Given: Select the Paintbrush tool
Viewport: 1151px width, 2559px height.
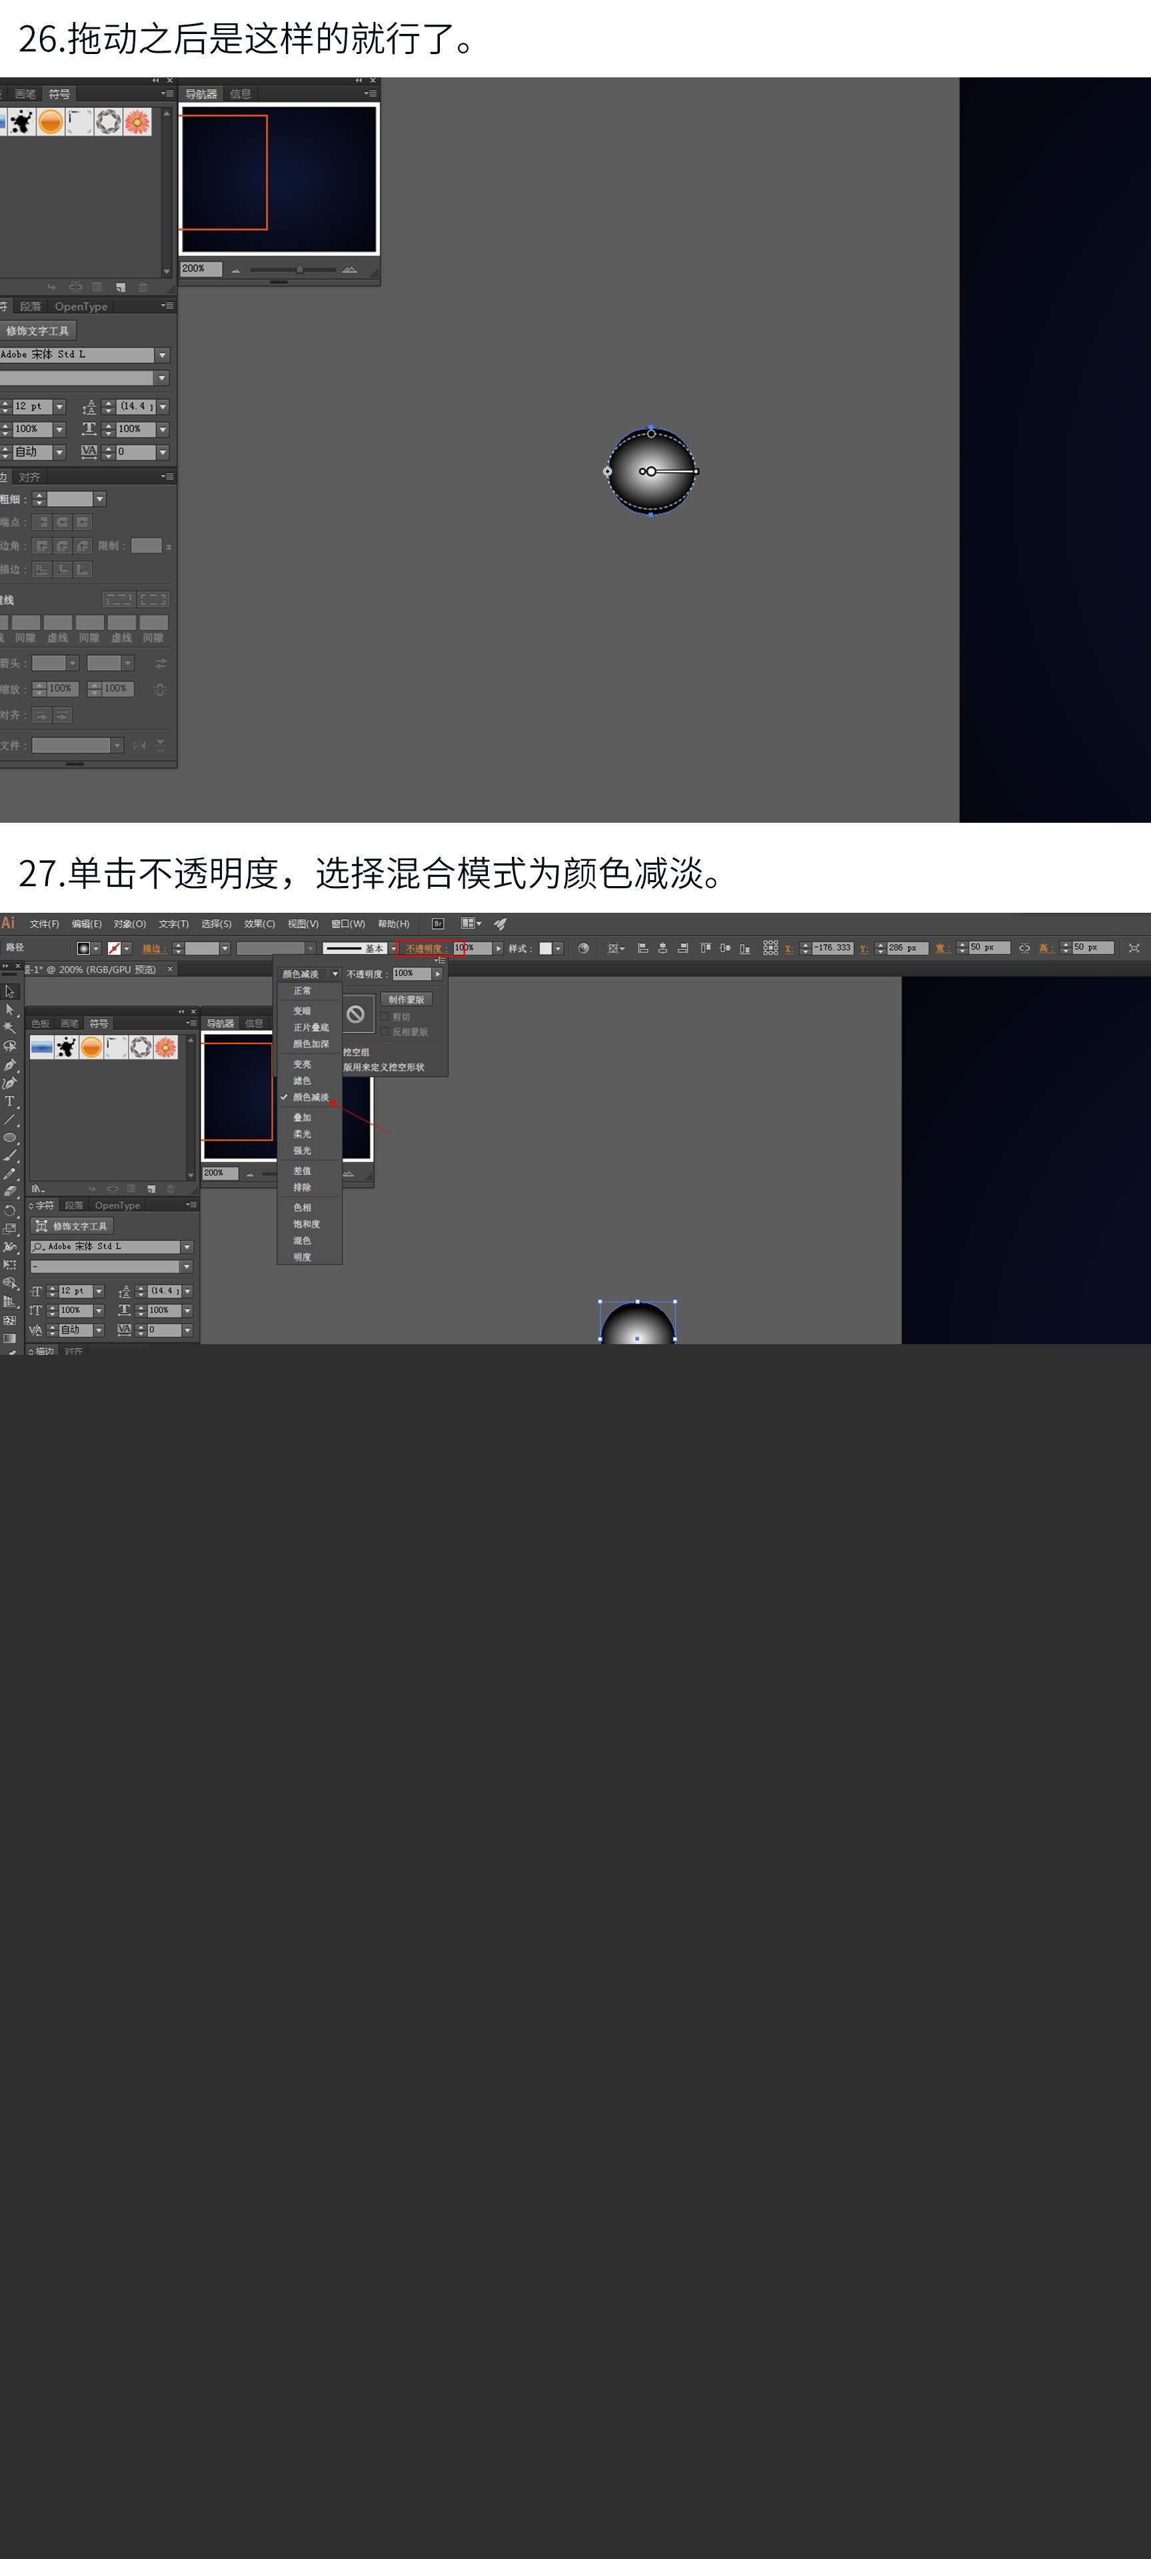Looking at the screenshot, I should tap(10, 1155).
